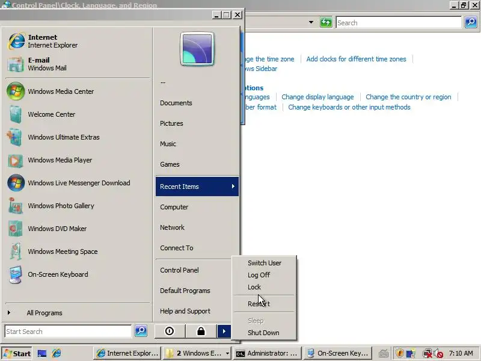Switch to On-Screen Keyboard taskbar button
481x361 pixels.
pos(338,353)
